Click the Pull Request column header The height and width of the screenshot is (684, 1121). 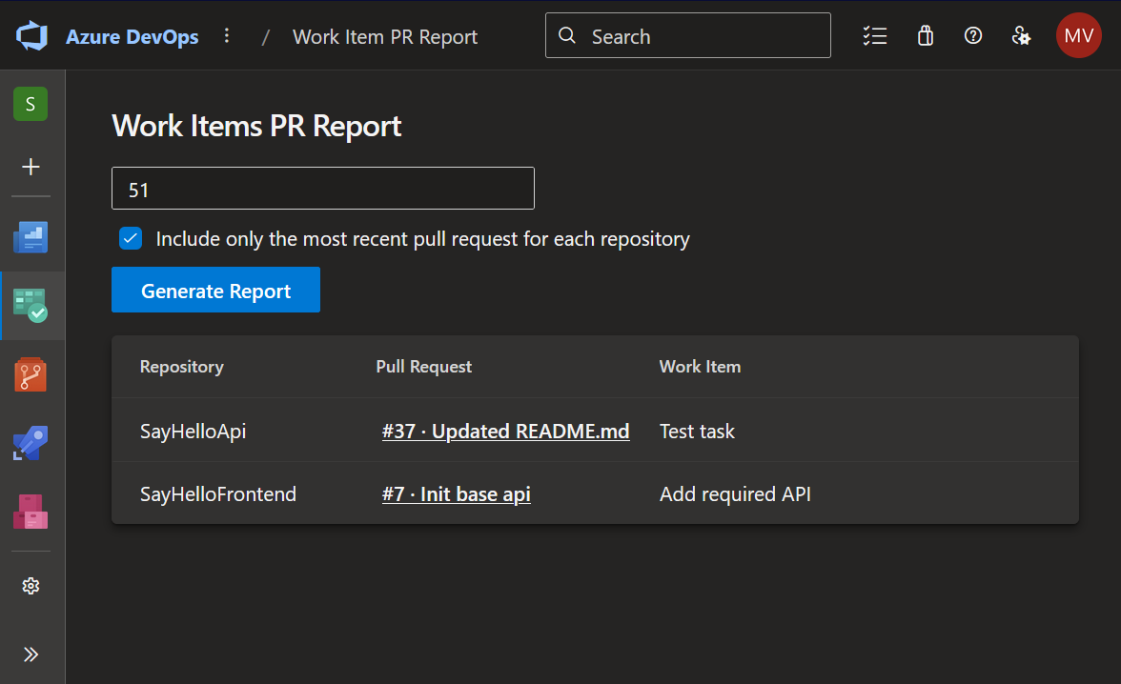(x=424, y=367)
